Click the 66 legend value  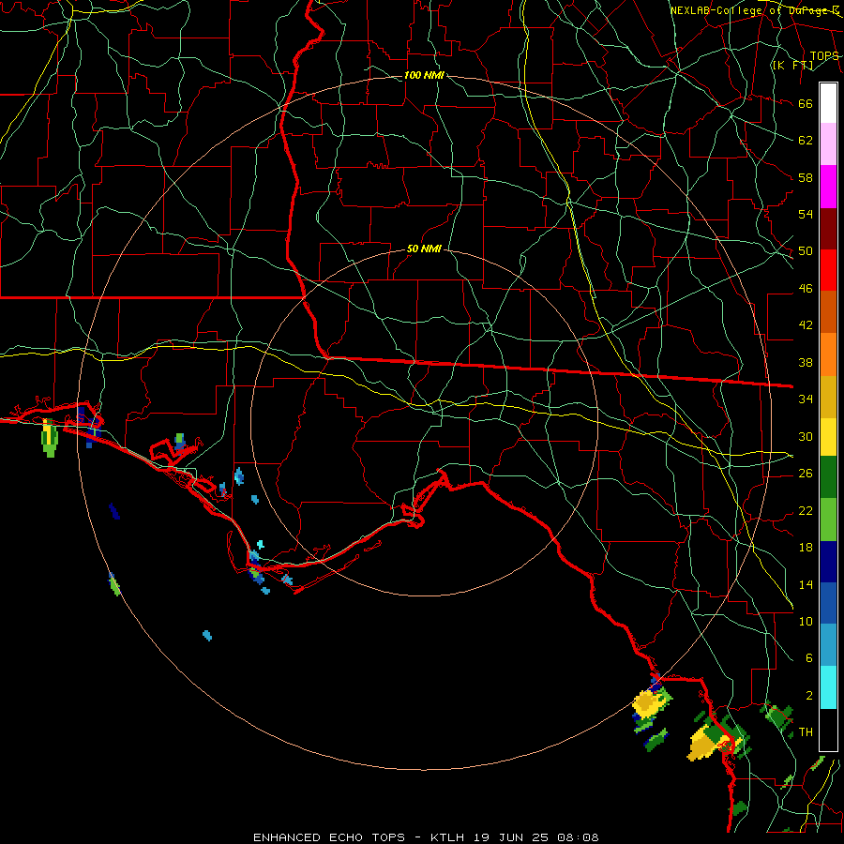(x=806, y=104)
